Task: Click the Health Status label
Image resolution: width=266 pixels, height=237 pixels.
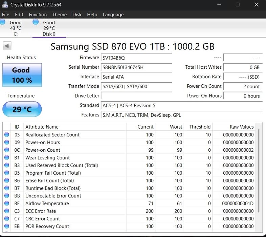Action: [21, 58]
